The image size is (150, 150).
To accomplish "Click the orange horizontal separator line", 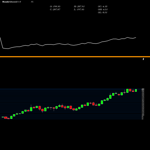I will [75, 57].
